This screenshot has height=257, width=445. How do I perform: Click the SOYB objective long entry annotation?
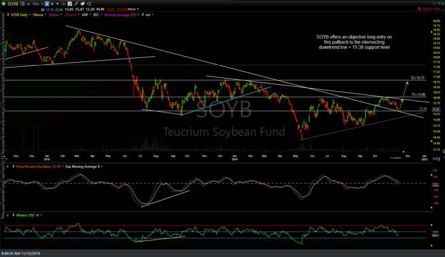coord(354,42)
